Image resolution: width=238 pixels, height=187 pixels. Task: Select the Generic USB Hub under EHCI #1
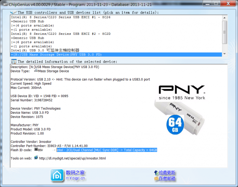click(x=116, y=21)
